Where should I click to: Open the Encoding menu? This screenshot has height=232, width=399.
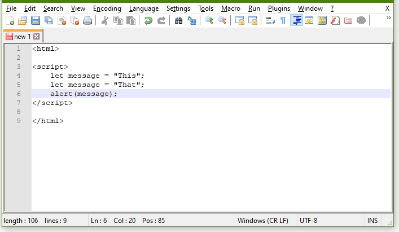coord(107,8)
